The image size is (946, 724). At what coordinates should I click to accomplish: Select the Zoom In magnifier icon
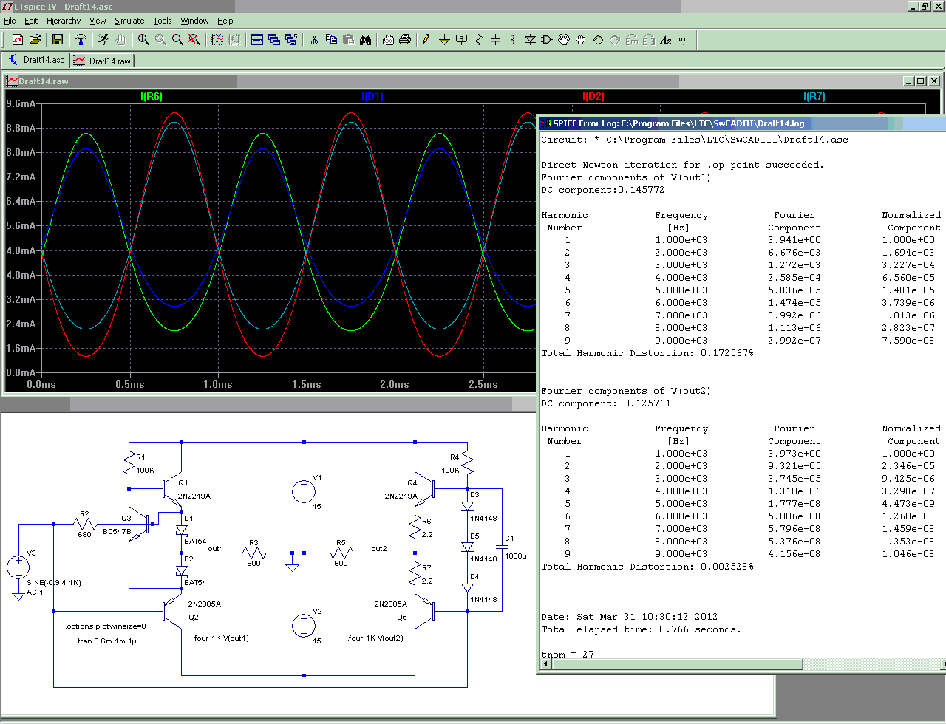tap(143, 40)
